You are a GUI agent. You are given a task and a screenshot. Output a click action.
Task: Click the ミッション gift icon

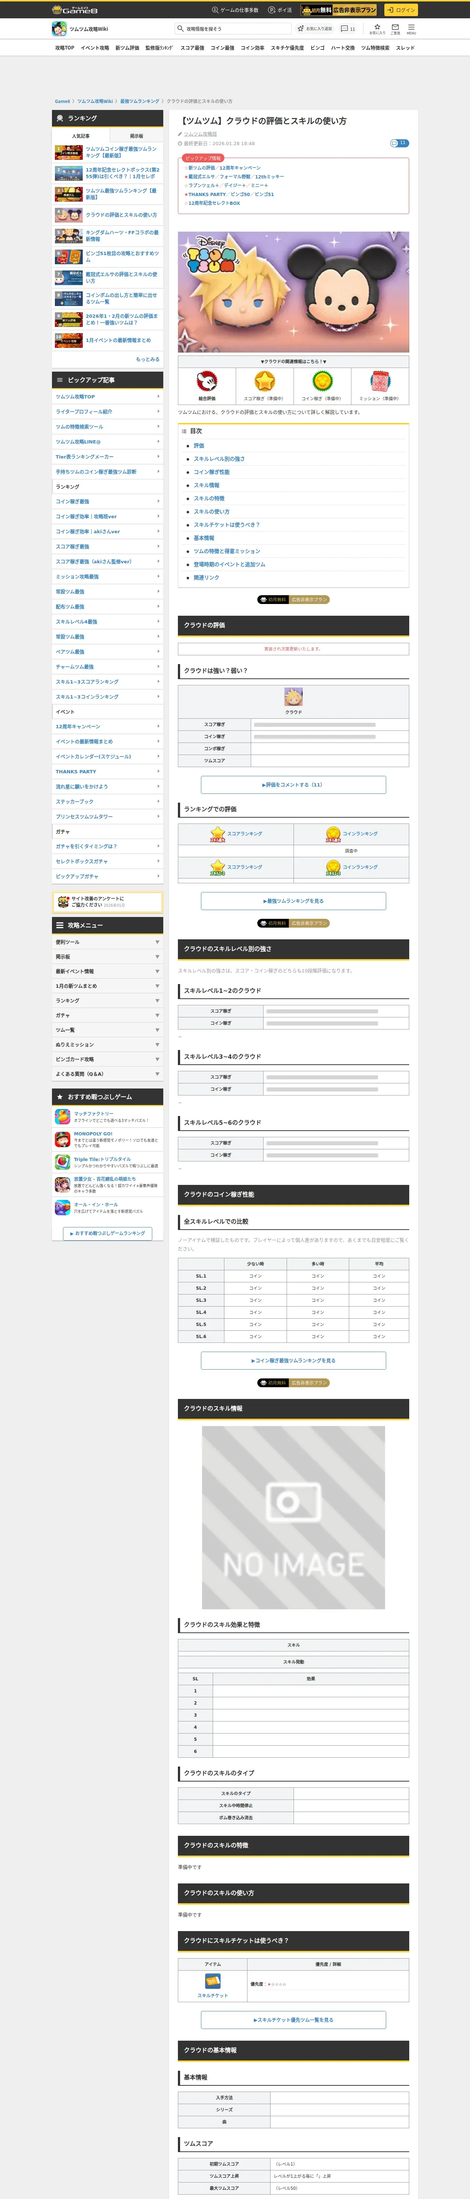(x=380, y=381)
